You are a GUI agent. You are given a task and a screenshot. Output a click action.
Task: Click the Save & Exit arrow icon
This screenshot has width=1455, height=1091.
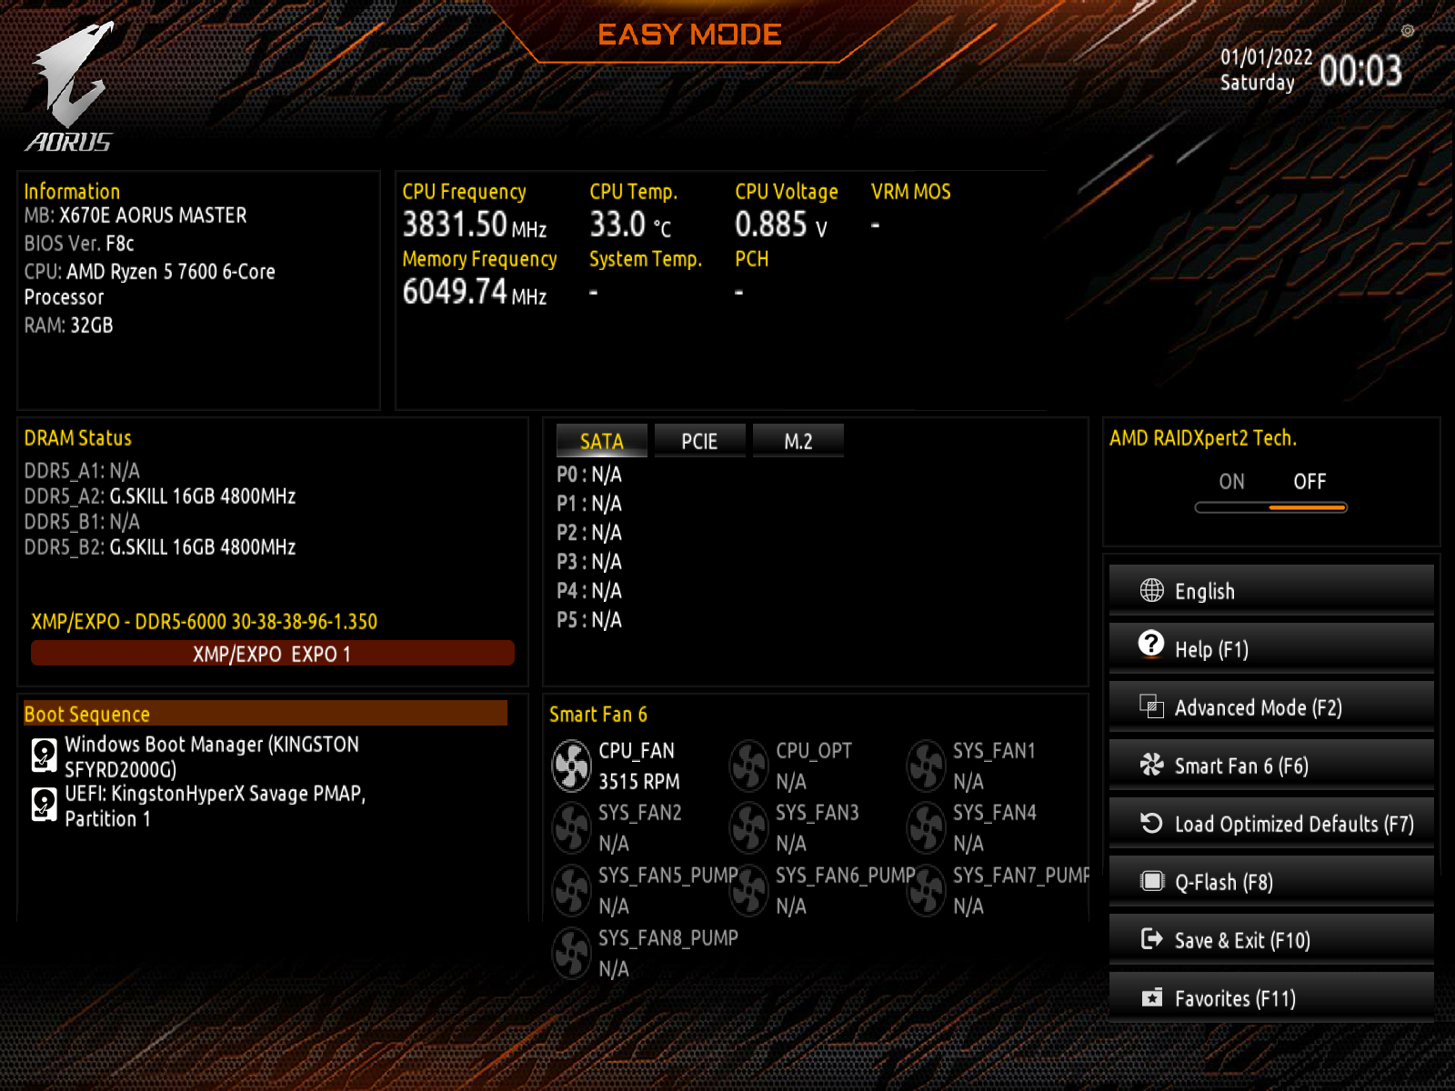pos(1151,939)
